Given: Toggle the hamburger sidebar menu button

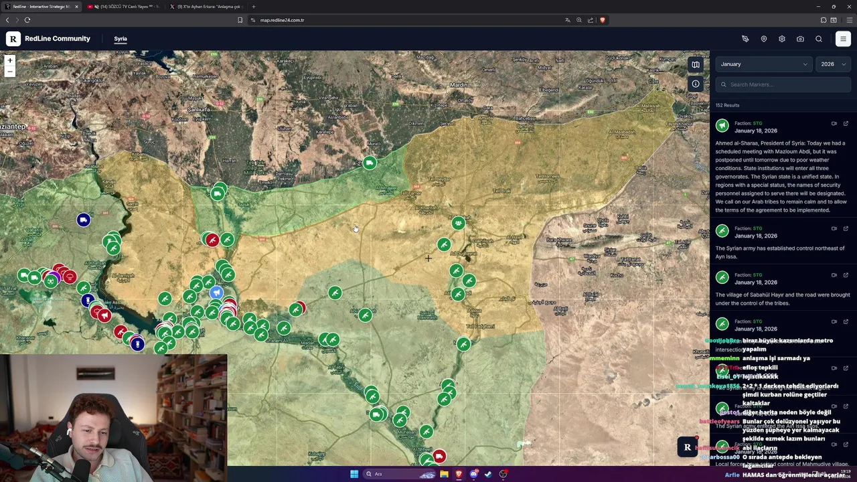Looking at the screenshot, I should pos(843,39).
